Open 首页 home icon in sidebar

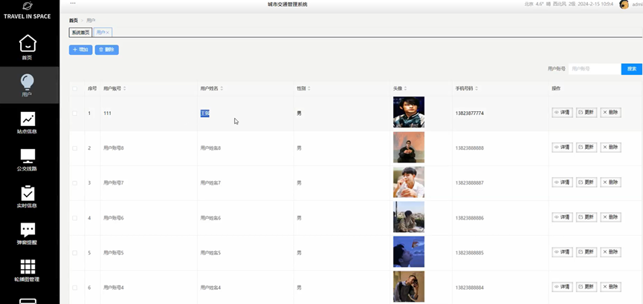[28, 43]
